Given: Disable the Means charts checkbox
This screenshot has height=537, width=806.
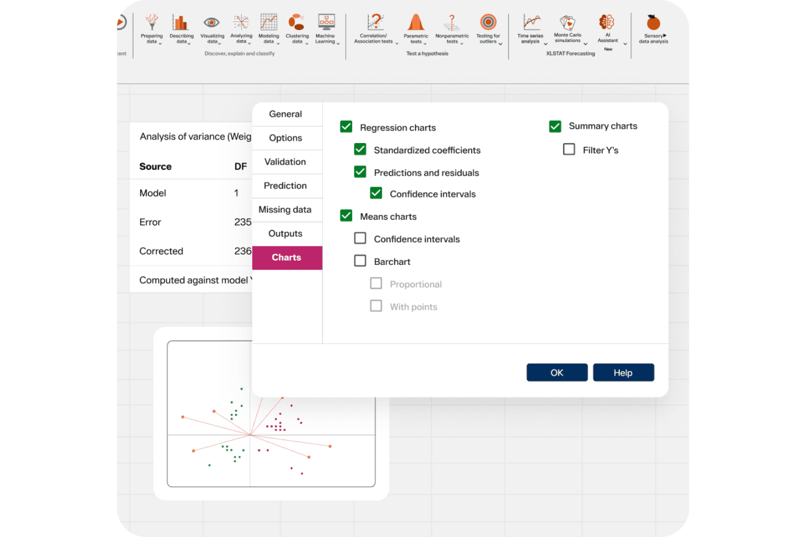Looking at the screenshot, I should [x=346, y=215].
